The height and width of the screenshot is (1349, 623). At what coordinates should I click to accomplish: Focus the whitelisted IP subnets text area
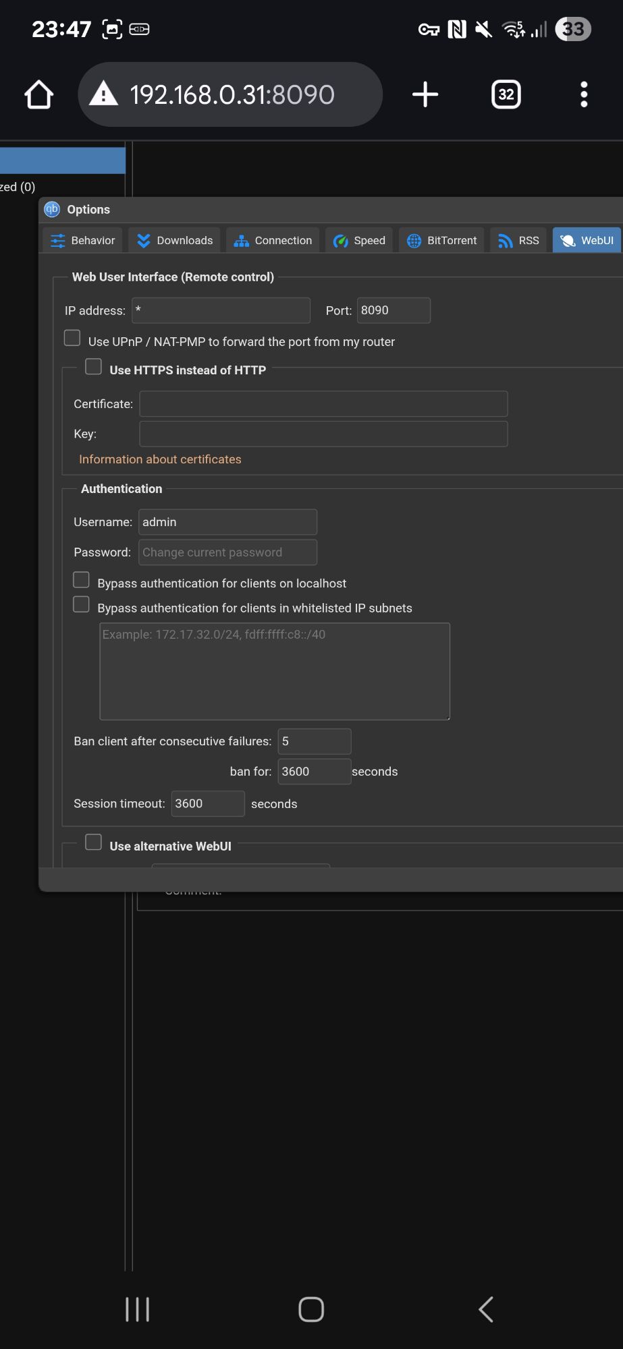tap(275, 671)
